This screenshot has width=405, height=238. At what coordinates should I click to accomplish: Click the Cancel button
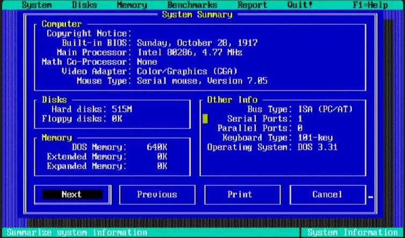pyautogui.click(x=328, y=194)
